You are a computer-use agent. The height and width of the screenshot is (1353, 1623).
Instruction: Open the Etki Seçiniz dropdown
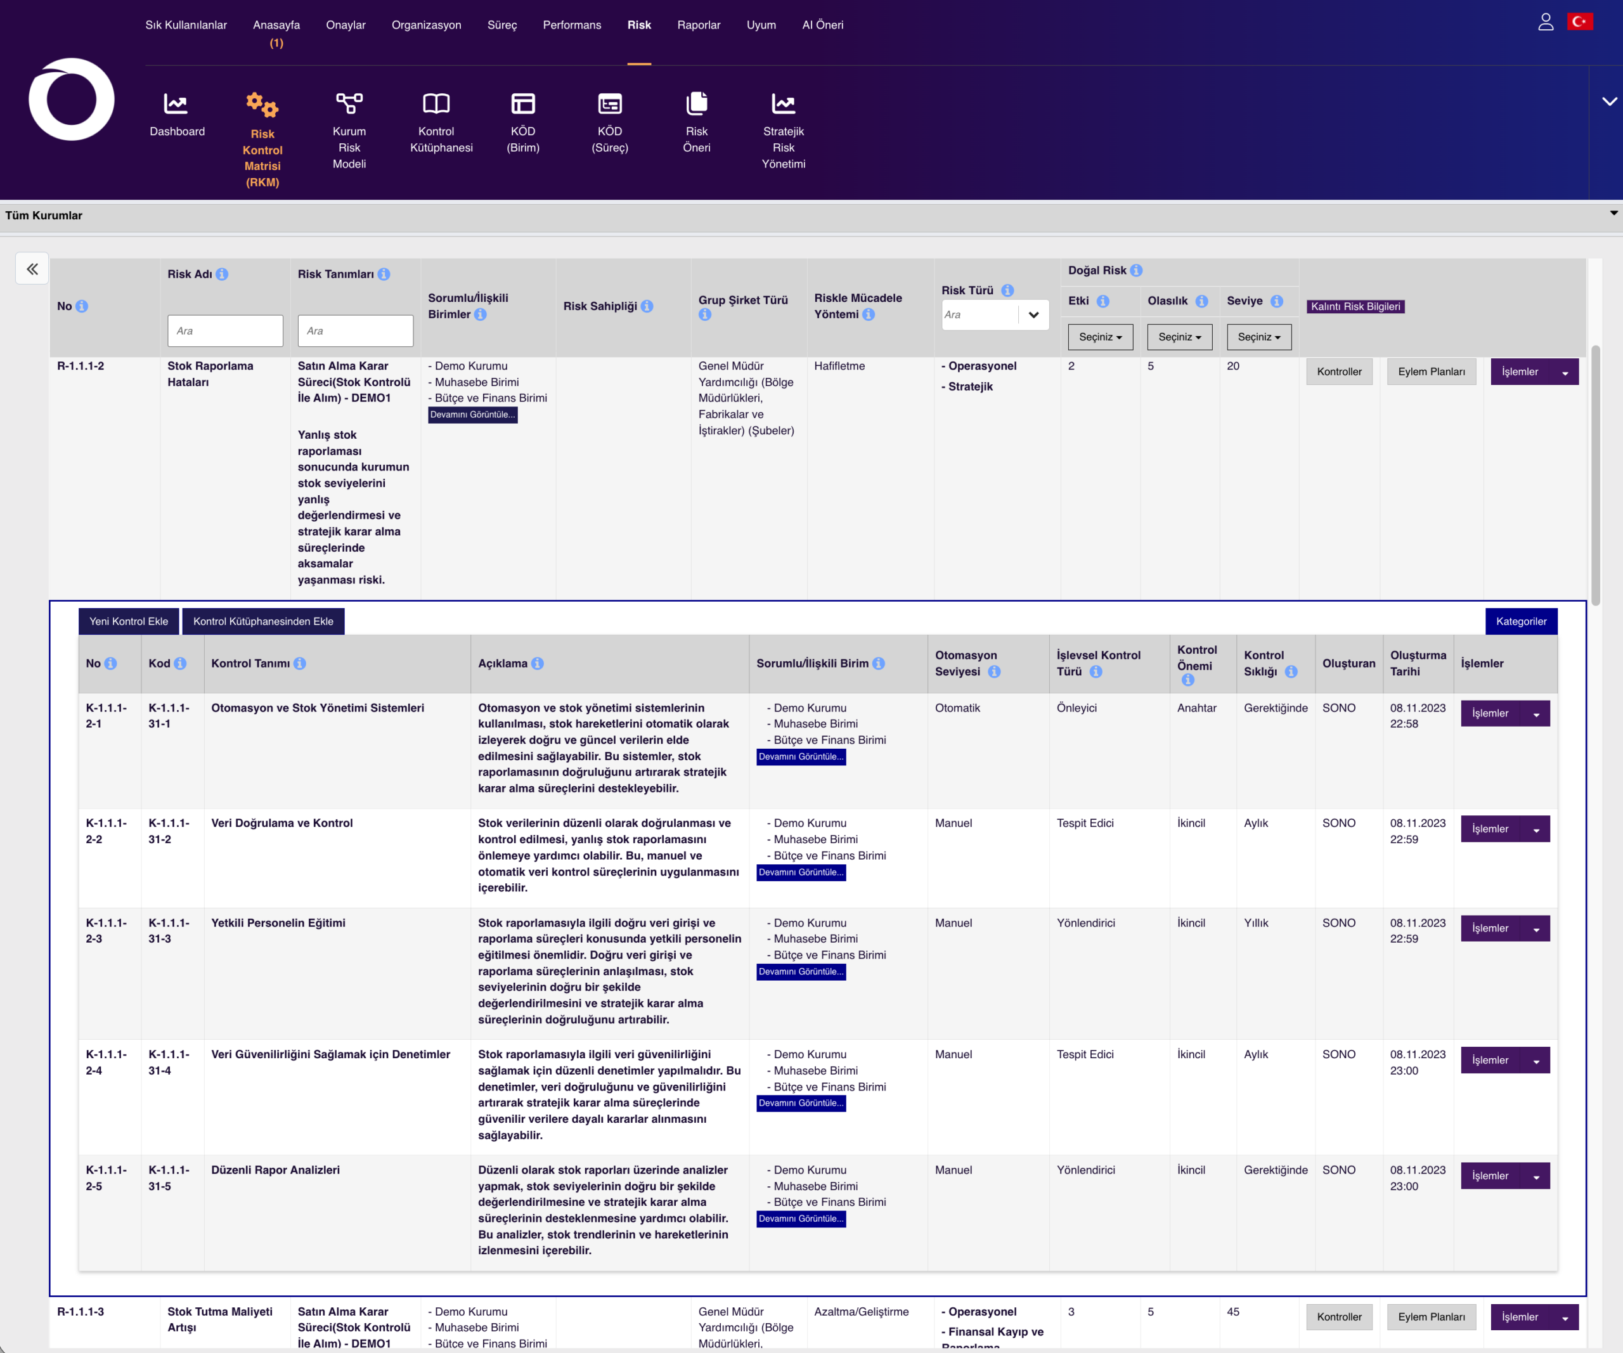1100,337
